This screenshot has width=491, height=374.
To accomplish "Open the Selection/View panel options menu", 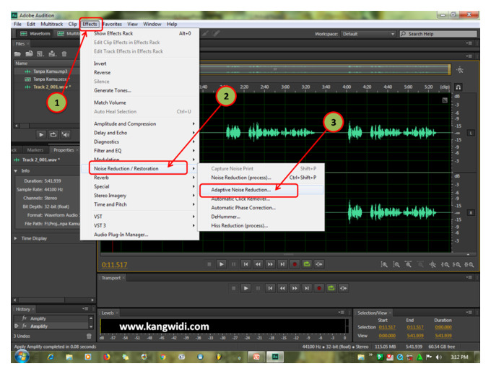I will click(x=469, y=313).
